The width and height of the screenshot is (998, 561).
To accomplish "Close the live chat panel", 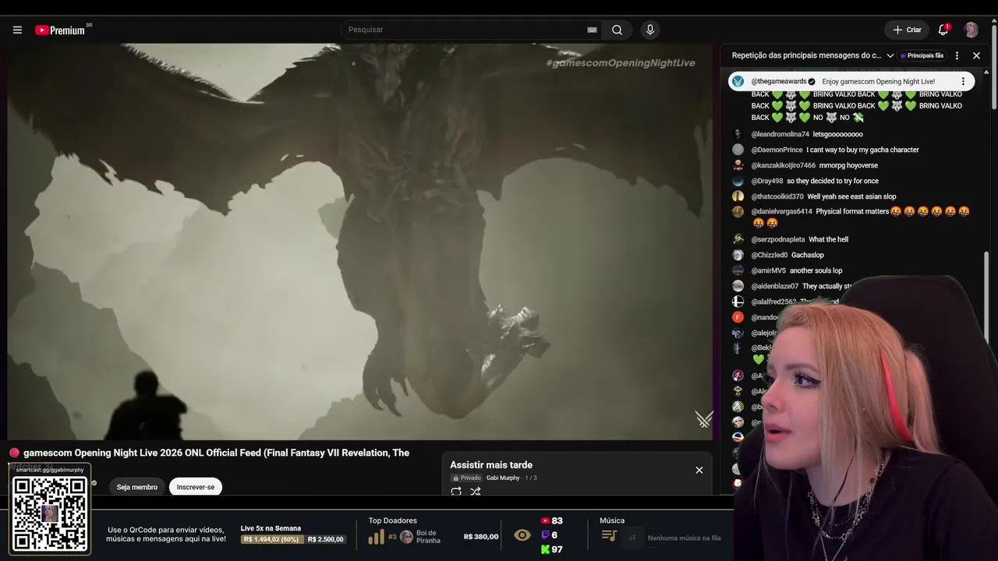I will coord(976,56).
